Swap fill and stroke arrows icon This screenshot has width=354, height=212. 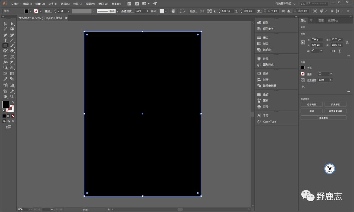pyautogui.click(x=13, y=102)
